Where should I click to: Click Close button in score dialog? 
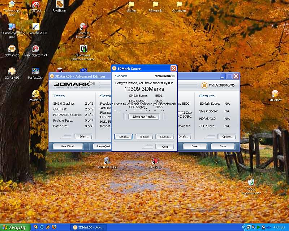point(165,147)
